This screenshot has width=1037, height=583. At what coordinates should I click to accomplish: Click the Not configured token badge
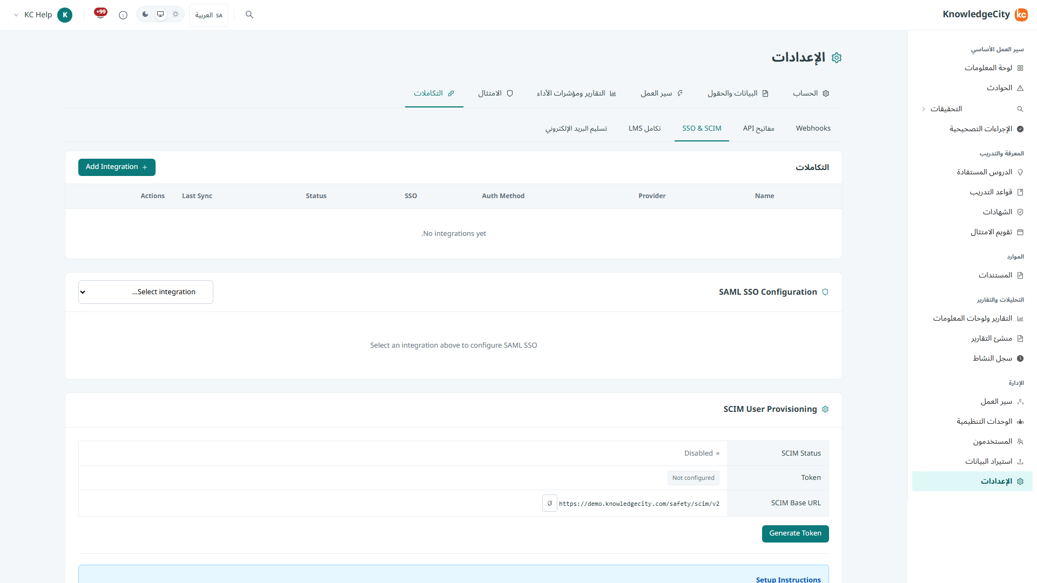point(693,478)
